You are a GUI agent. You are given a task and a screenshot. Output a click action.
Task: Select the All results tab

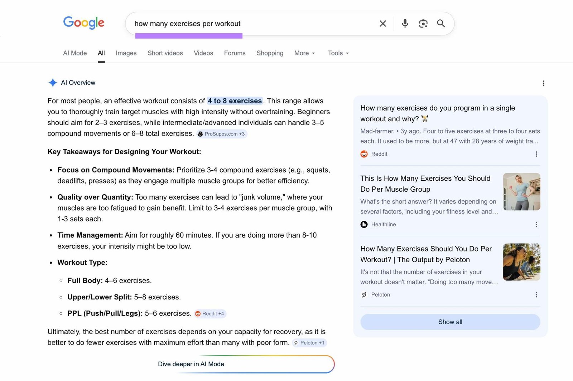coord(101,53)
